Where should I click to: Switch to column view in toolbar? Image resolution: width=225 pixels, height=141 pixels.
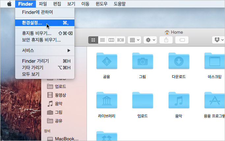point(111,40)
